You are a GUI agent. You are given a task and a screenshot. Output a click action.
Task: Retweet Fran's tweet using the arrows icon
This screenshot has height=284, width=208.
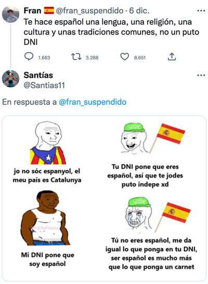[x=76, y=57]
